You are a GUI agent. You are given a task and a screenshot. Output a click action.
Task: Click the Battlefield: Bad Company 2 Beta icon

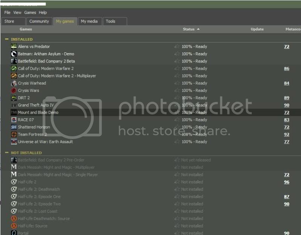pyautogui.click(x=14, y=61)
